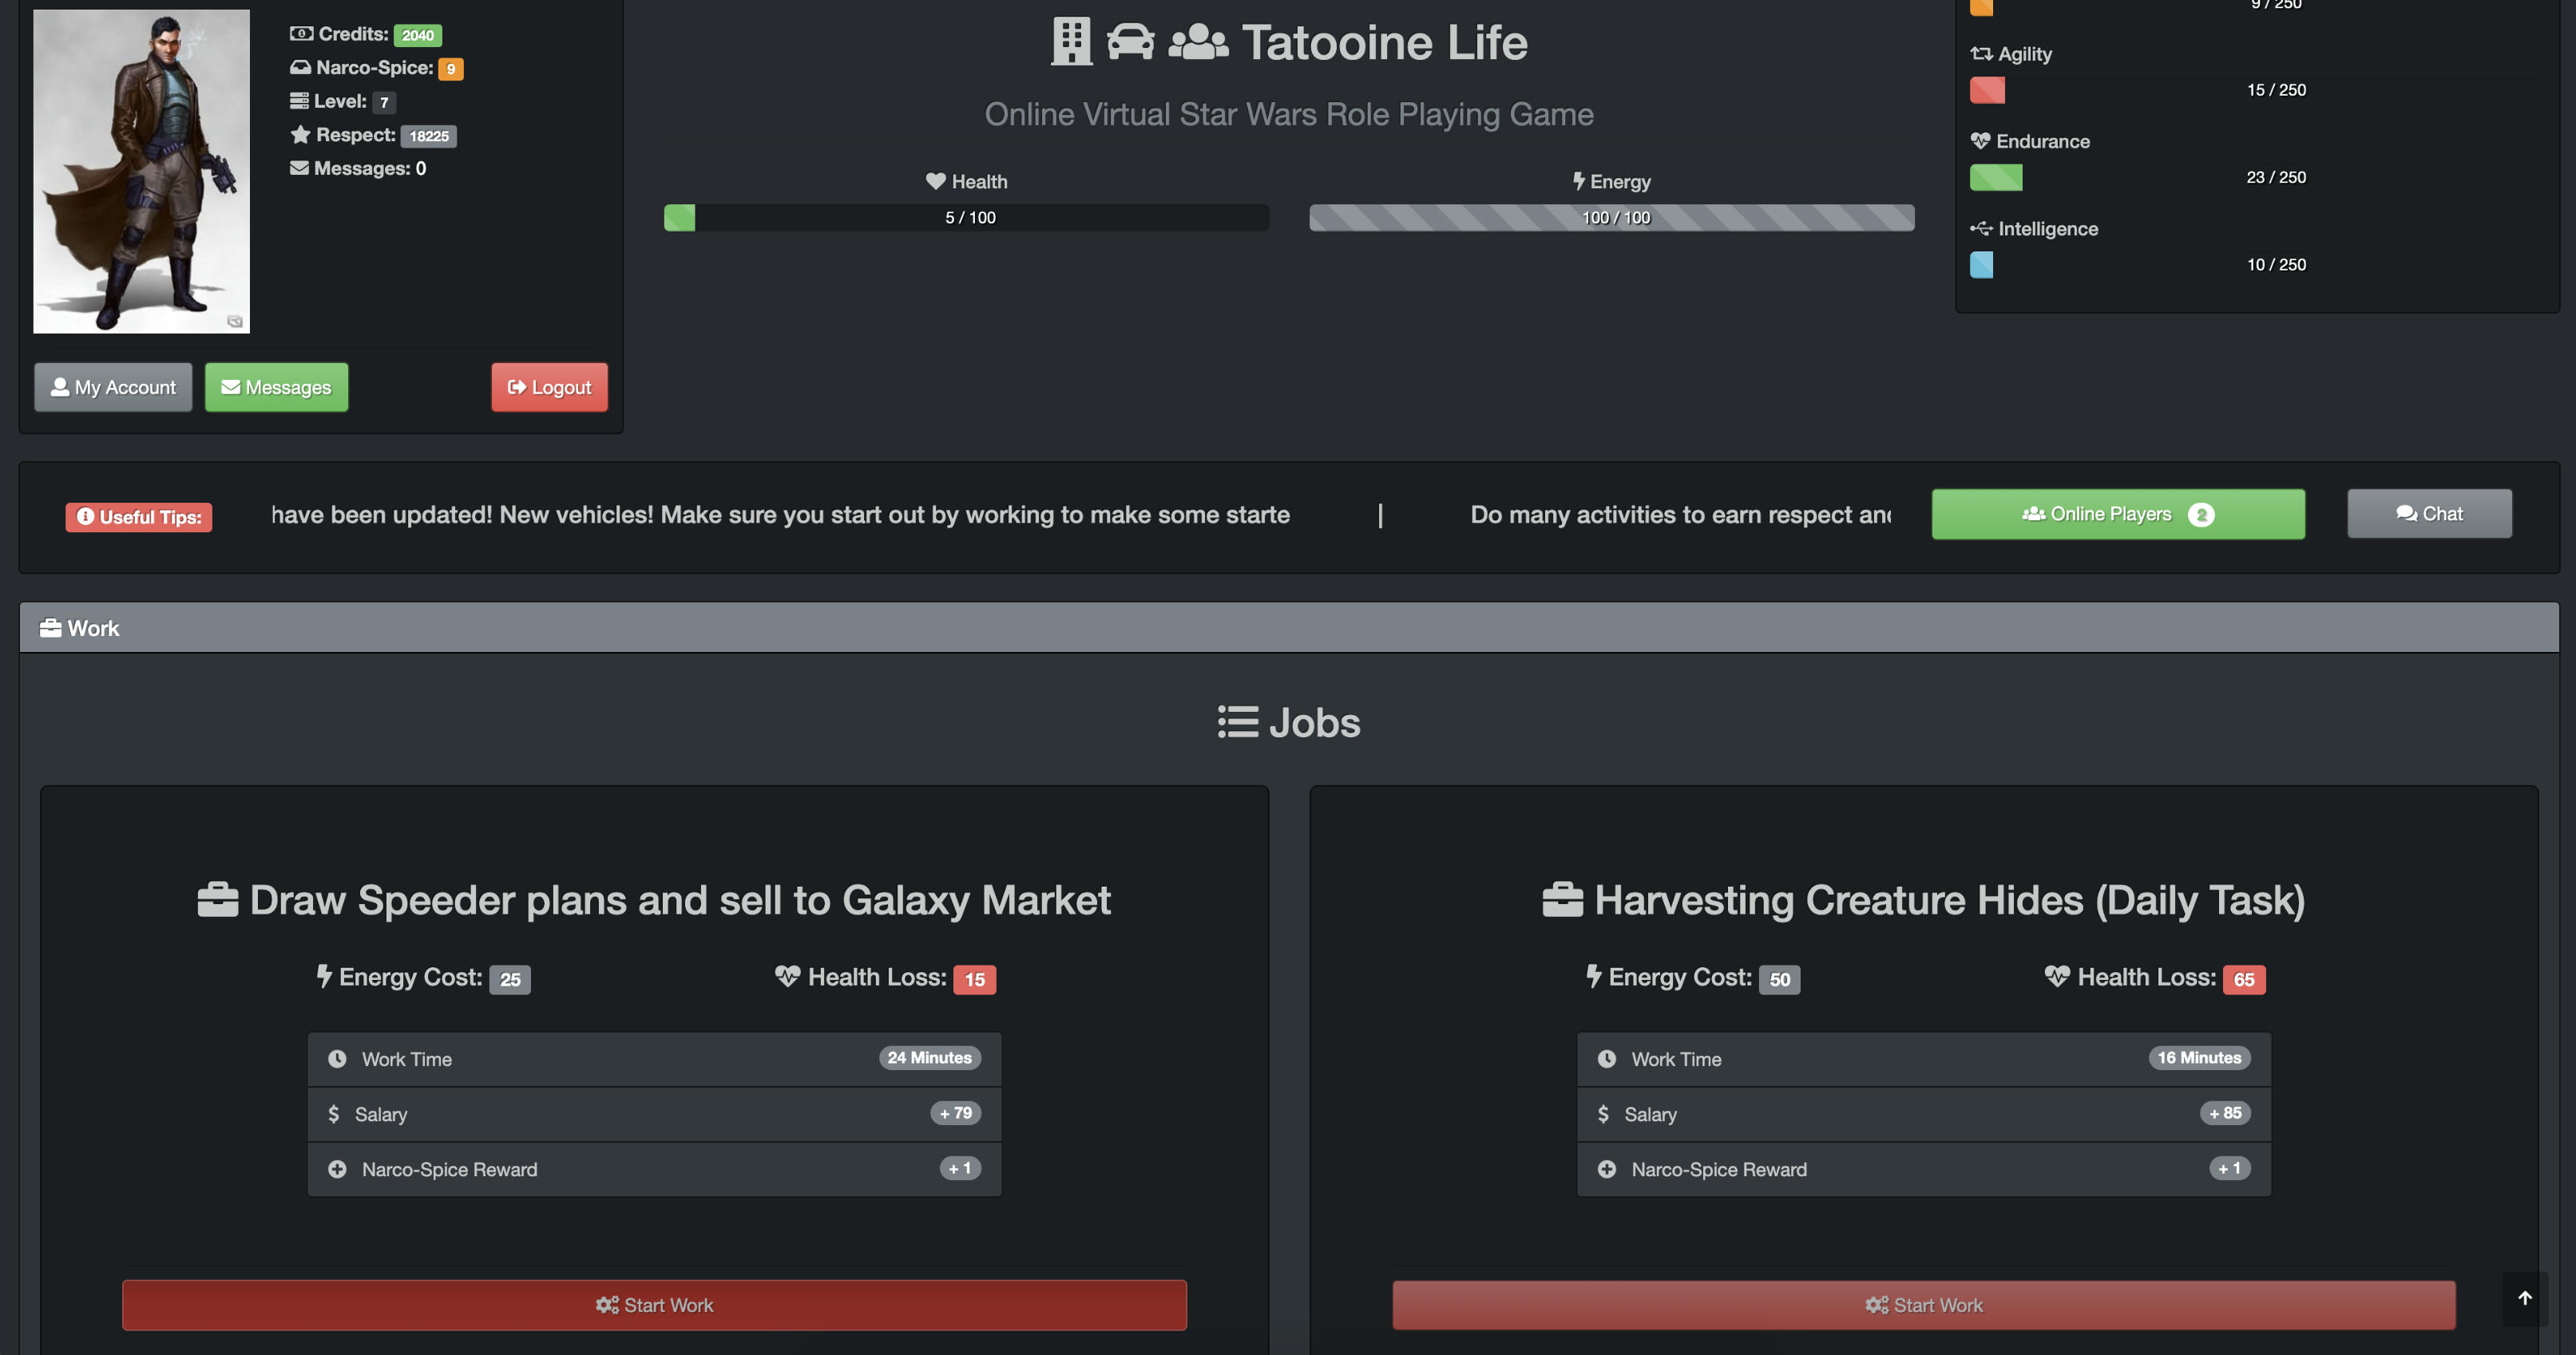The image size is (2576, 1355).
Task: Click the Respect 18225 badge
Action: (x=429, y=136)
